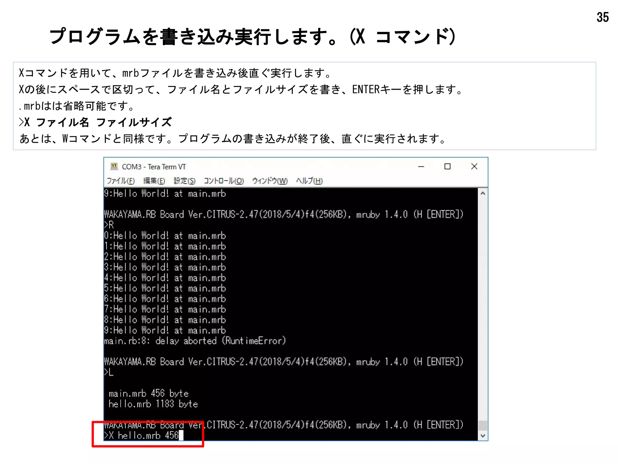Maximize the Tera Term window
The width and height of the screenshot is (618, 464).
(448, 166)
